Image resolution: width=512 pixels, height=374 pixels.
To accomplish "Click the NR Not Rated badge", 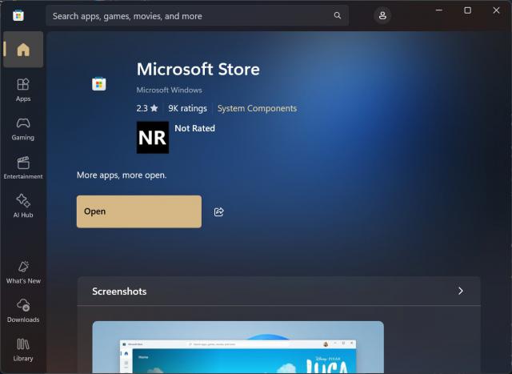I will tap(153, 138).
